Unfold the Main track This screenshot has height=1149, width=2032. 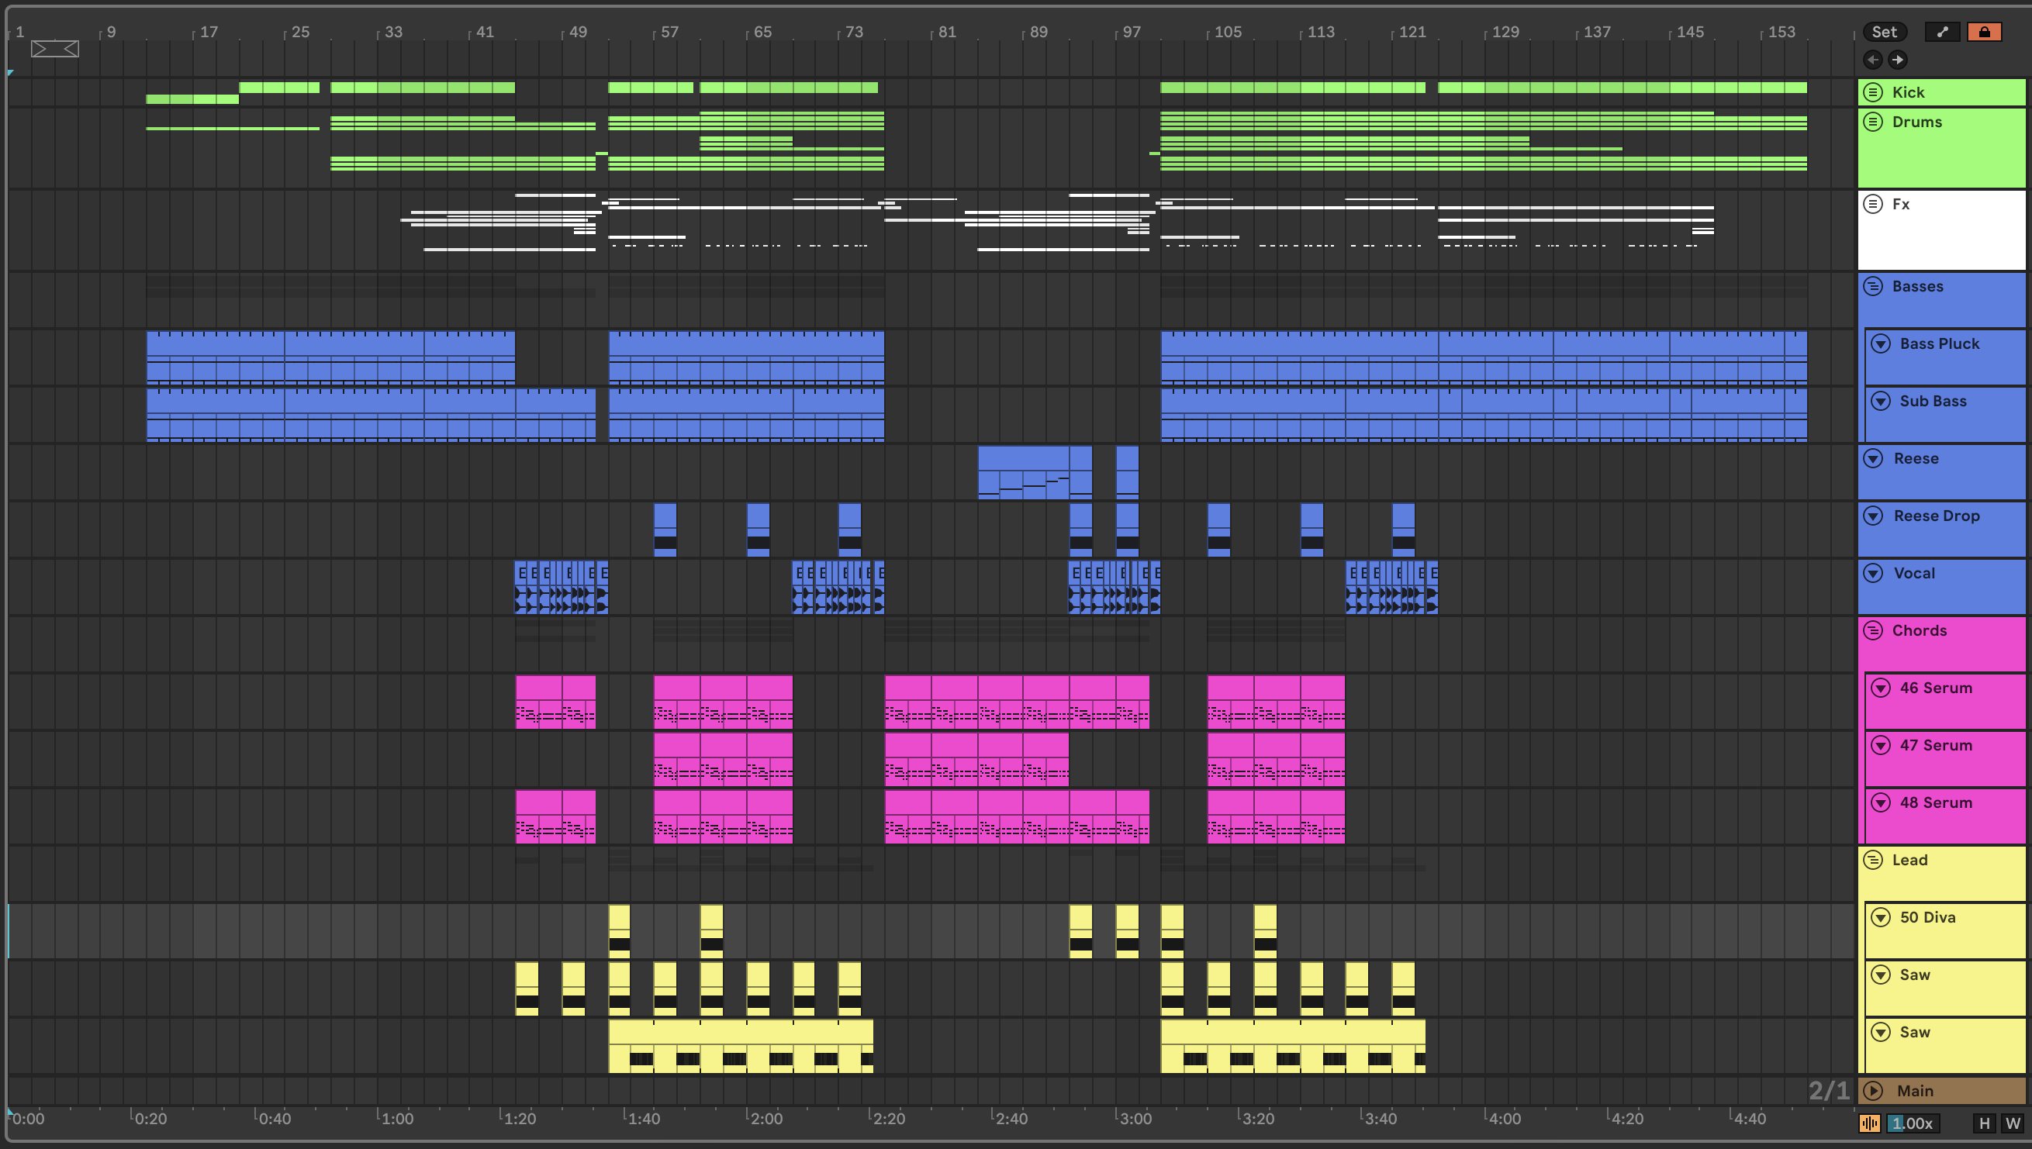tap(1872, 1091)
